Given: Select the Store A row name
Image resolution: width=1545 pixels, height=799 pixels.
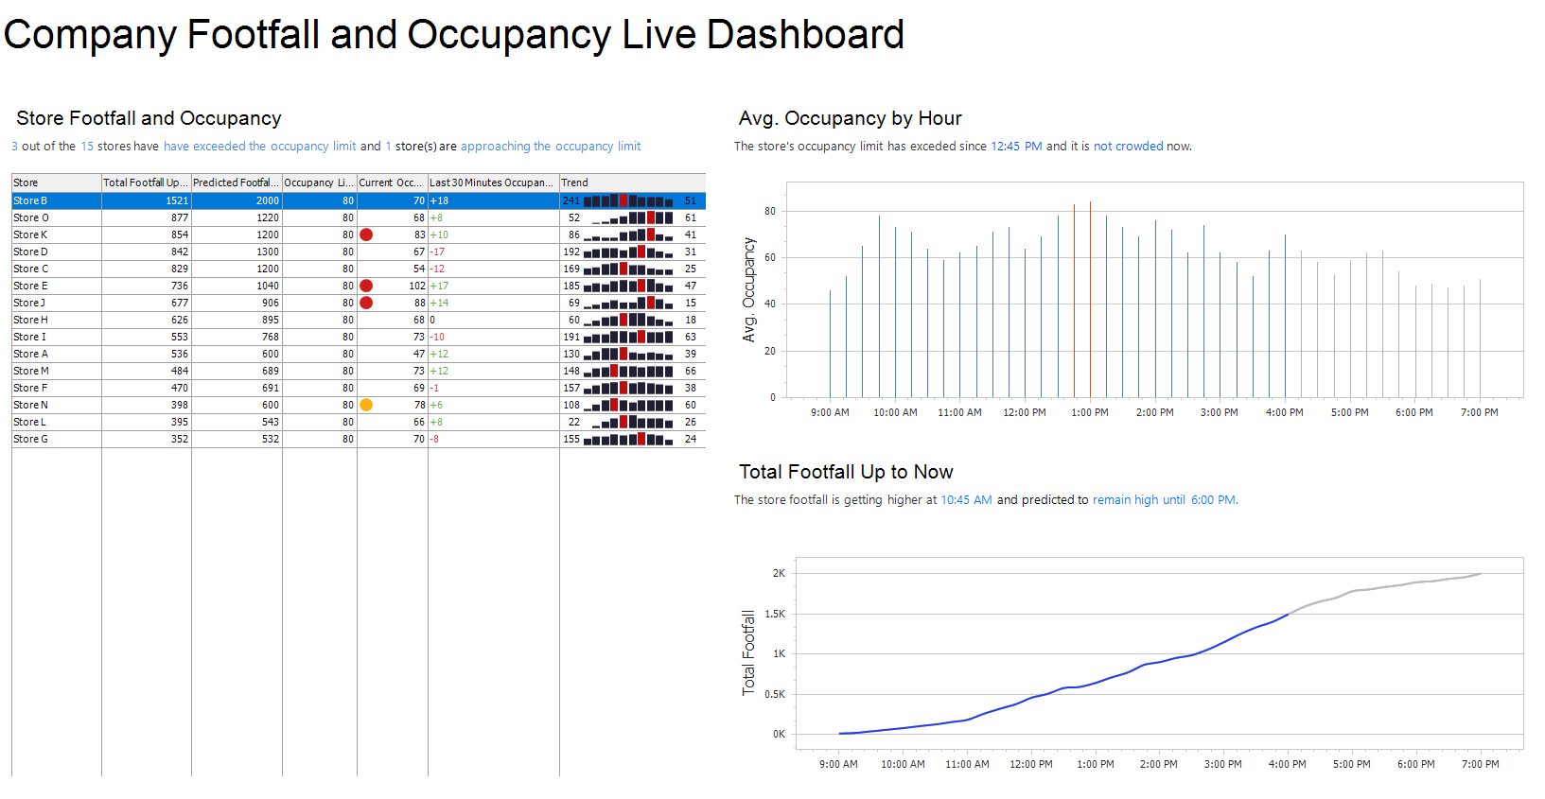Looking at the screenshot, I should tap(30, 354).
